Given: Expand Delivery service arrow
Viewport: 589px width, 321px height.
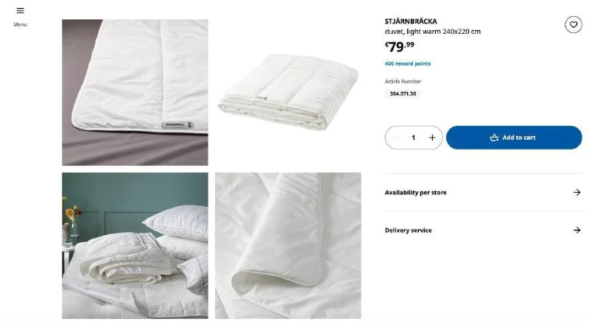Looking at the screenshot, I should coord(577,230).
